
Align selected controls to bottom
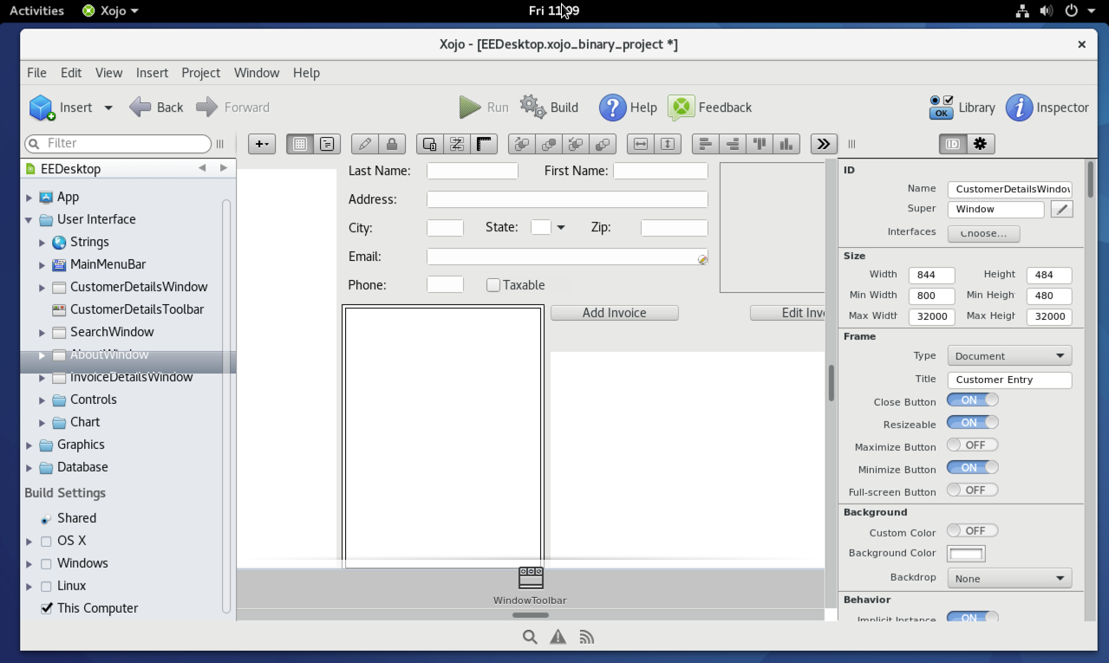click(786, 144)
